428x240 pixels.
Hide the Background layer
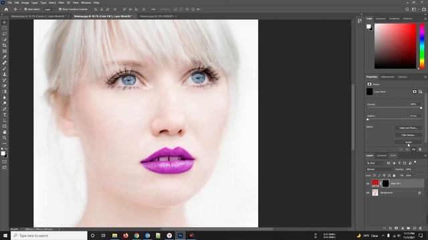tap(368, 193)
